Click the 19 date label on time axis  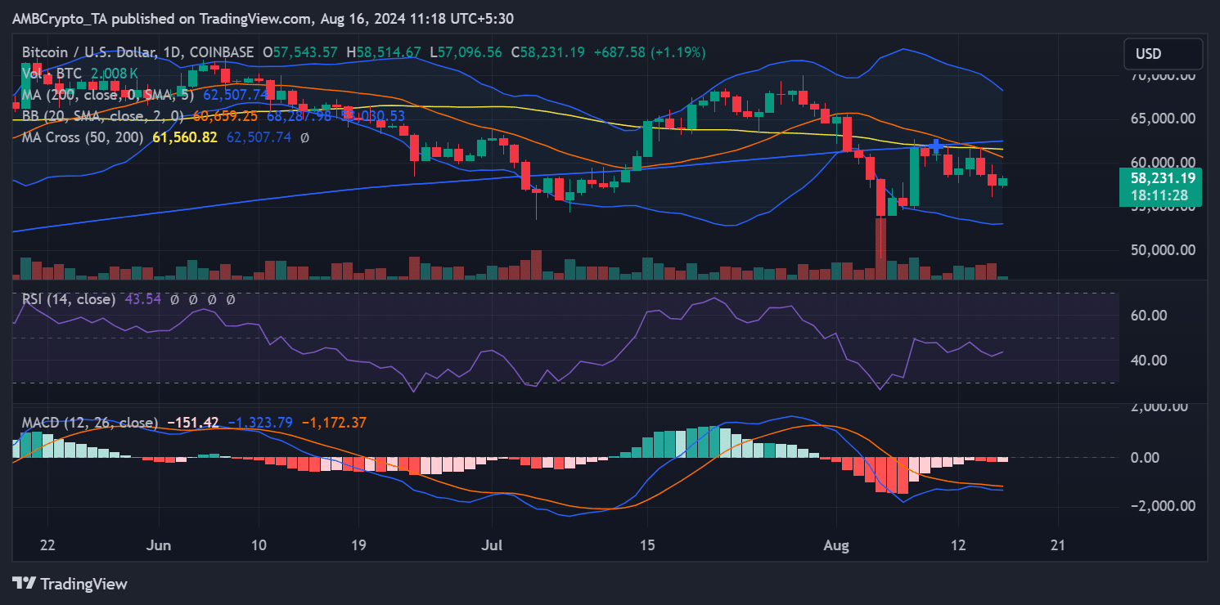[x=358, y=545]
